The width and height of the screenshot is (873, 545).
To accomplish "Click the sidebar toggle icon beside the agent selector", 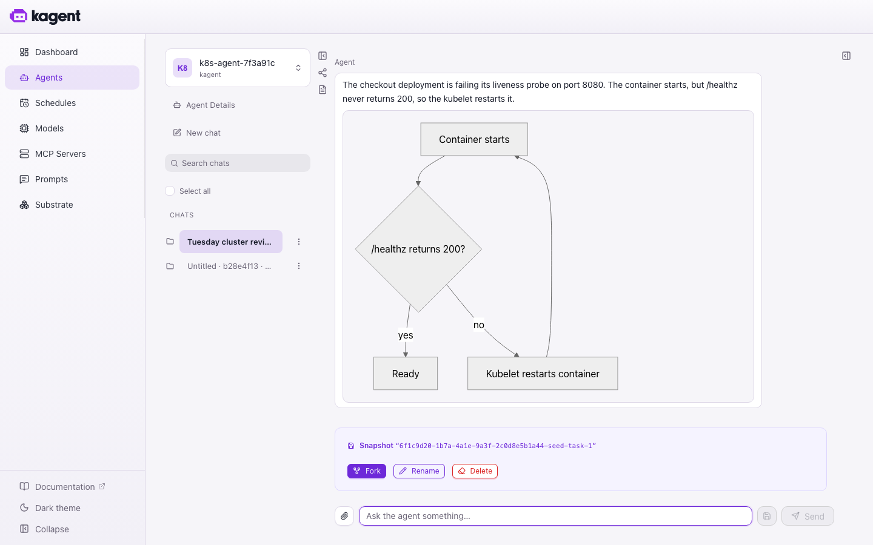I will tap(323, 56).
